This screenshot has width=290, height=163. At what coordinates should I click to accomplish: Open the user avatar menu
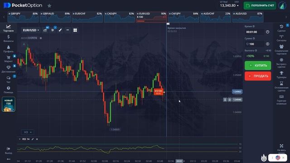(282, 5)
